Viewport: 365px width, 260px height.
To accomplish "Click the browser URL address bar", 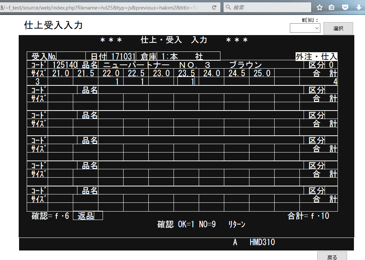I will (103, 7).
